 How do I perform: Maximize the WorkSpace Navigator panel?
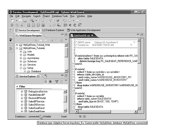click(x=66, y=35)
